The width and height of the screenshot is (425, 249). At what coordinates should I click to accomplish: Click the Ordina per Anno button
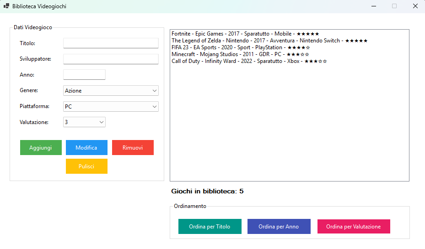click(279, 226)
